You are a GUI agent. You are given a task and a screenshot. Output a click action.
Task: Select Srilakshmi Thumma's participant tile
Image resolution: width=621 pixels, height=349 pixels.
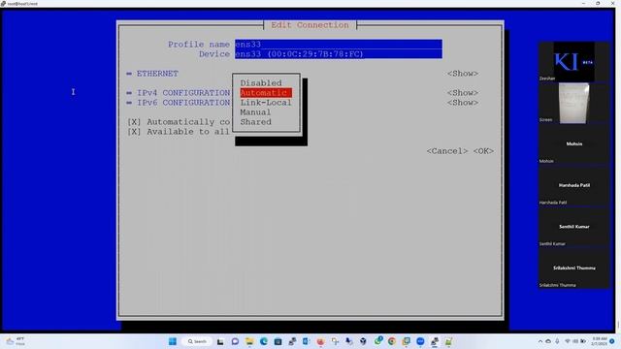coord(573,269)
